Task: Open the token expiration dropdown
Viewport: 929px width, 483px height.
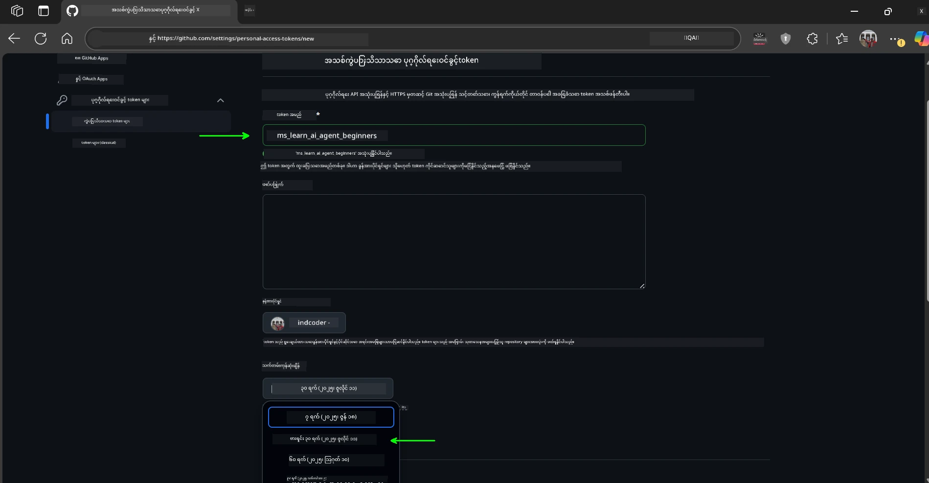Action: (327, 388)
